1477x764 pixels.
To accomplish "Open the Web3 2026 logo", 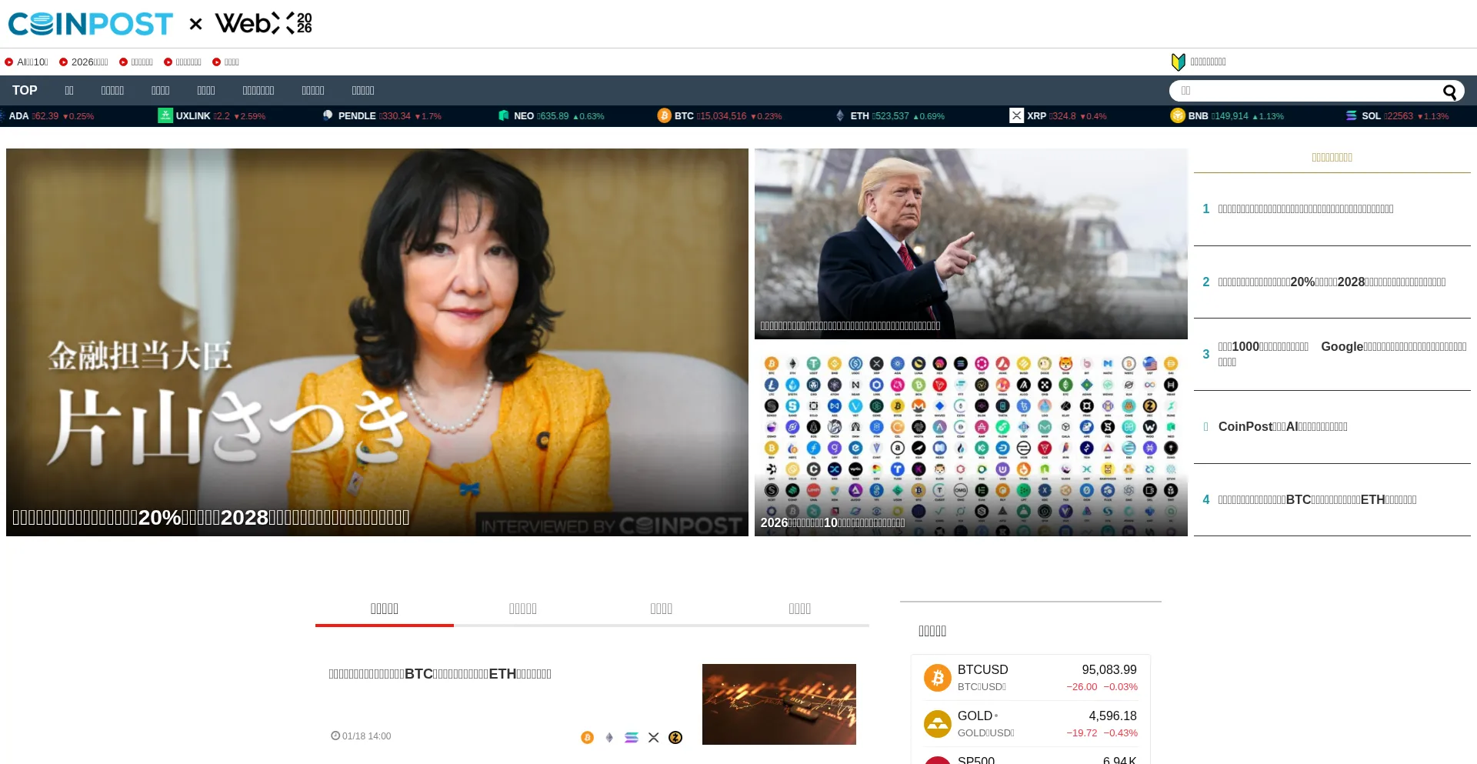I will (264, 23).
